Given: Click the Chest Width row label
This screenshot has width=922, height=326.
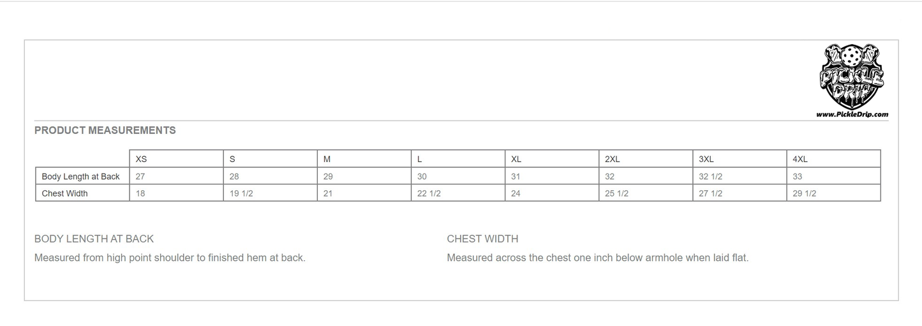Looking at the screenshot, I should (x=65, y=193).
